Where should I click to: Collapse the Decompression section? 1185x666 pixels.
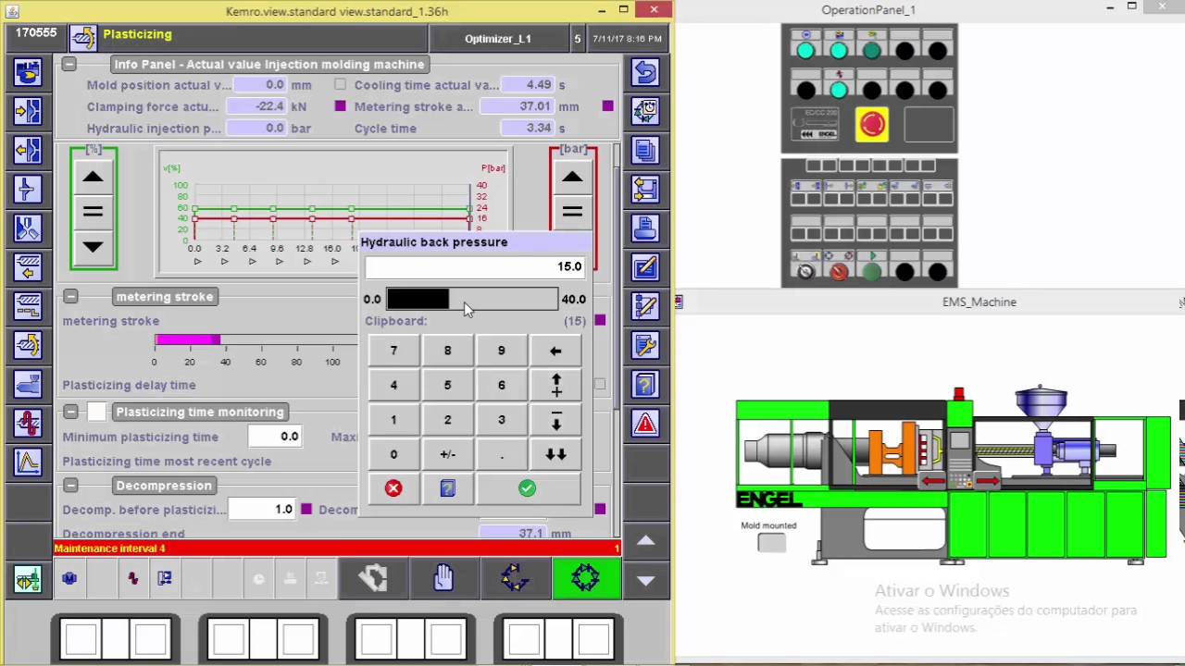coord(71,486)
